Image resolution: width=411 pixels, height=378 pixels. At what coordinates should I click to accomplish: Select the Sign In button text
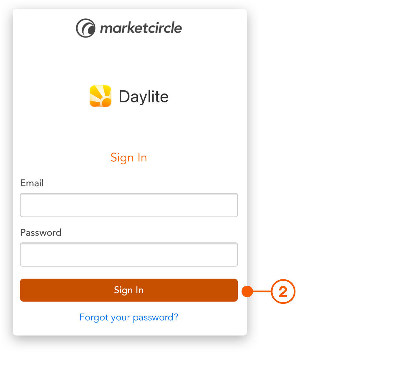129,290
